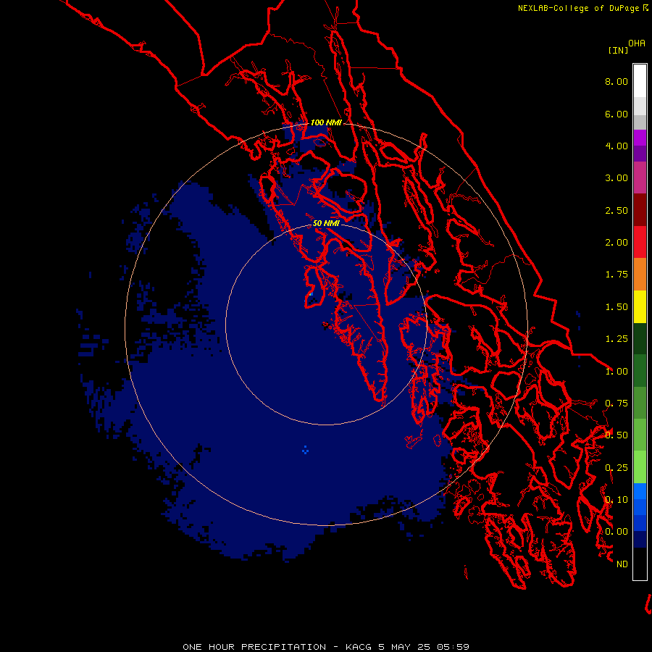Select the 0.25 legend value

(x=617, y=468)
